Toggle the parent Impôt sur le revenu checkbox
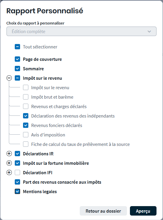 (x=17, y=78)
